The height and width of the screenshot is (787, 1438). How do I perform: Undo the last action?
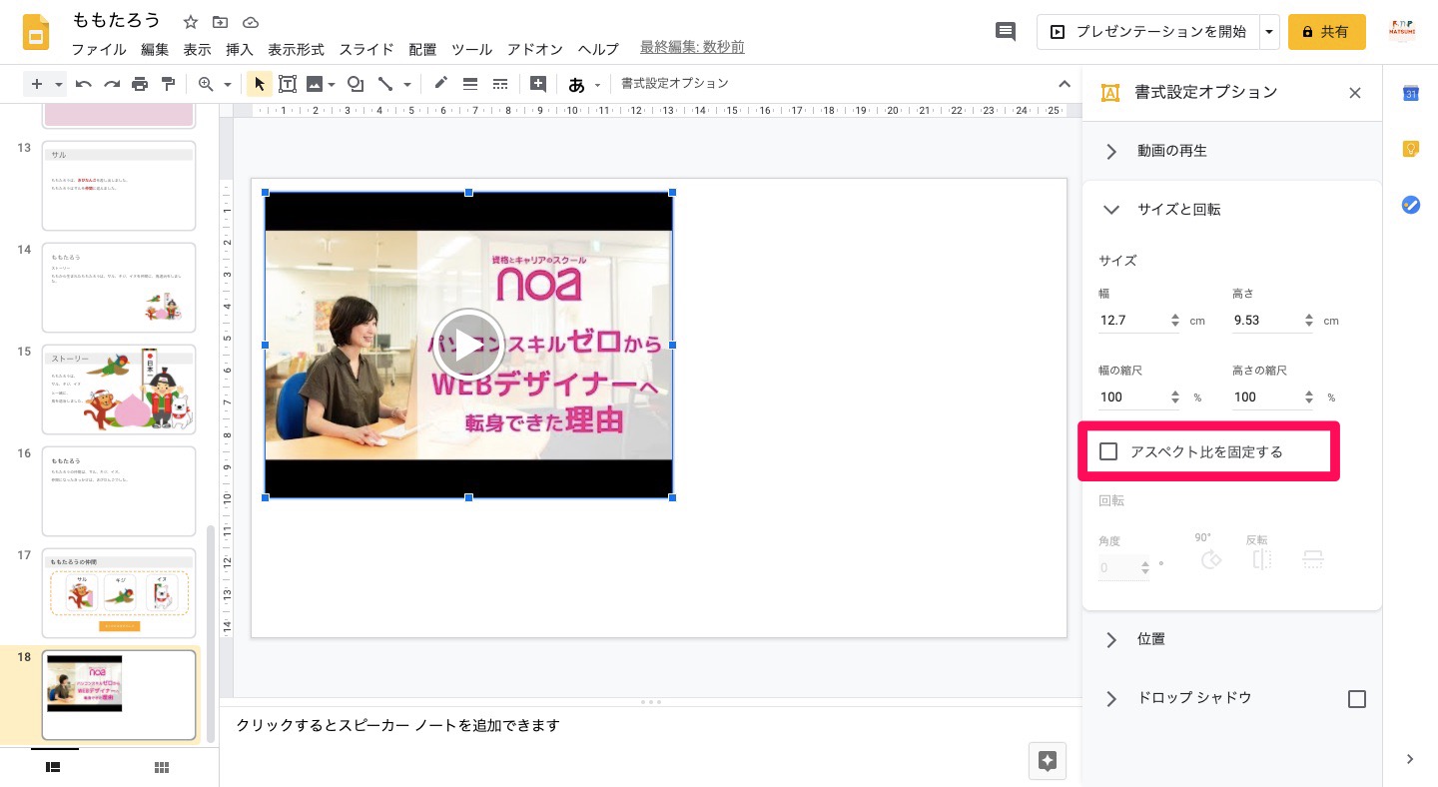84,84
